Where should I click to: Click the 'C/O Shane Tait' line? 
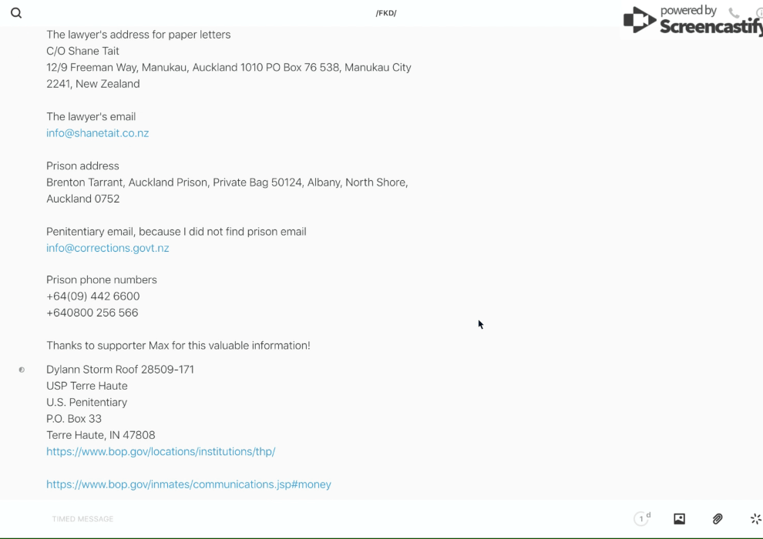pyautogui.click(x=82, y=51)
